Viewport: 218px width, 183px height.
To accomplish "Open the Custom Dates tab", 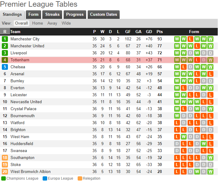I will (x=104, y=15).
